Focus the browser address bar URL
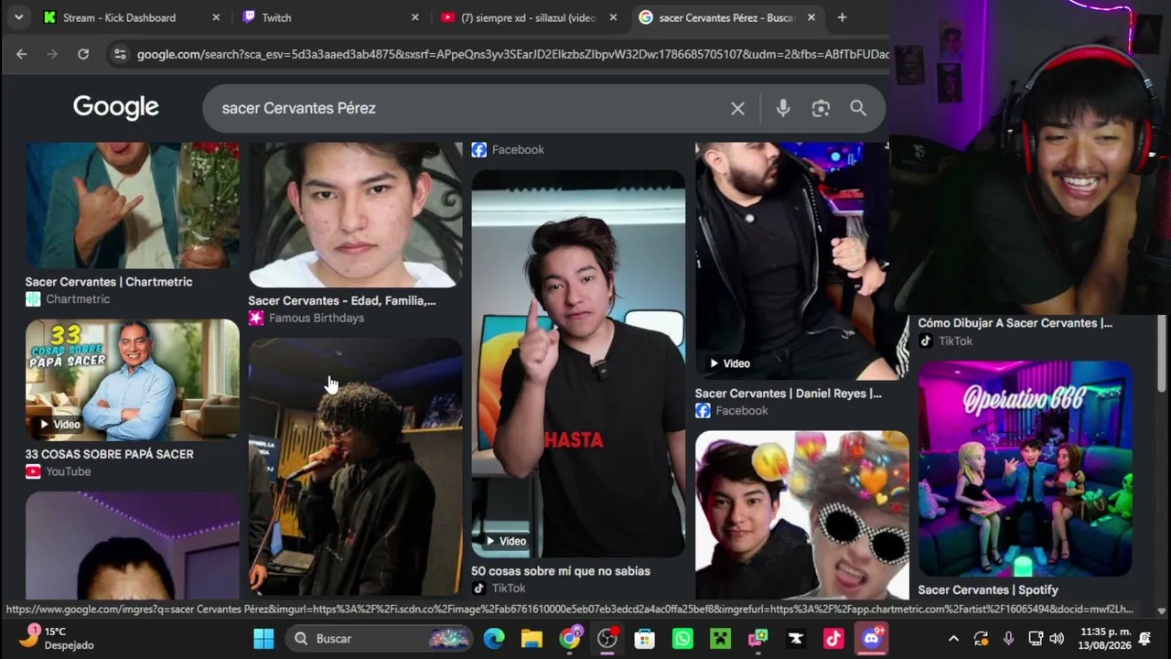Image resolution: width=1171 pixels, height=659 pixels. 512,54
